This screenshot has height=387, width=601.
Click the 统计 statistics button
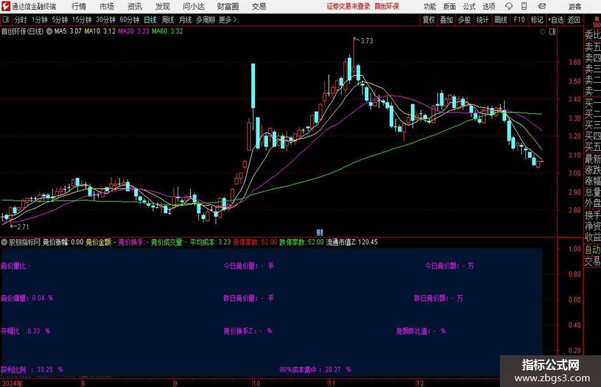482,20
